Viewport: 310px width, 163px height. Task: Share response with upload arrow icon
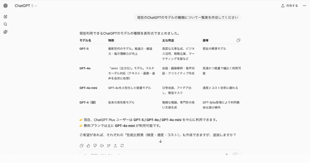[x=115, y=146]
